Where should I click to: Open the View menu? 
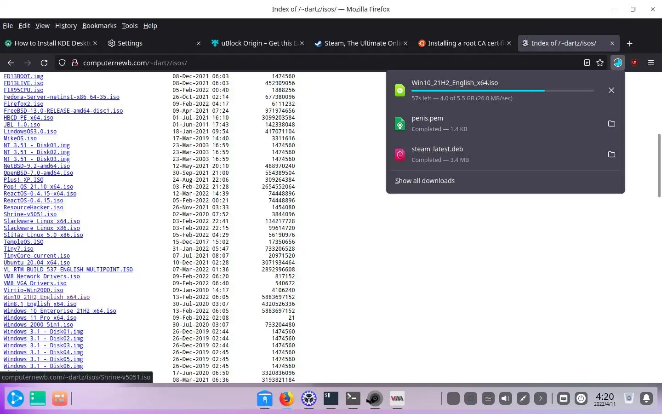coord(42,26)
